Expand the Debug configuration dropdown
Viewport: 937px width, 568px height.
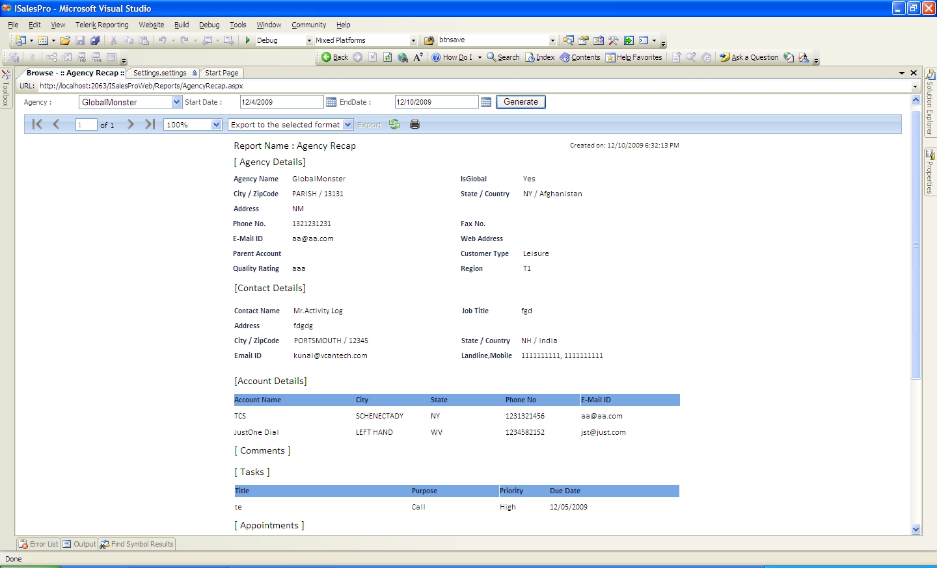pyautogui.click(x=309, y=40)
